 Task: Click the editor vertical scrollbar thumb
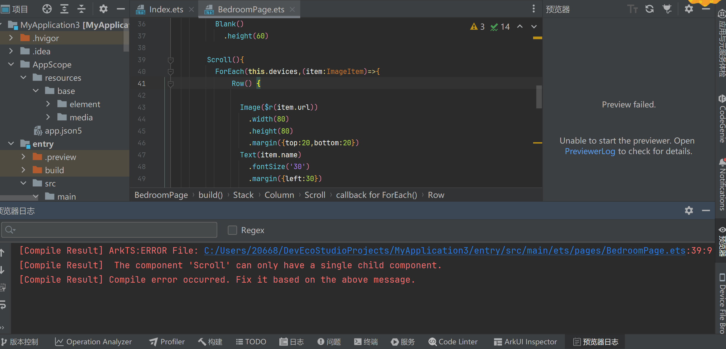[539, 97]
